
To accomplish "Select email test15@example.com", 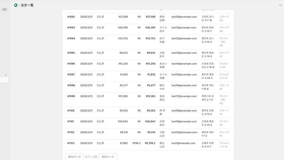I will point(184,75).
